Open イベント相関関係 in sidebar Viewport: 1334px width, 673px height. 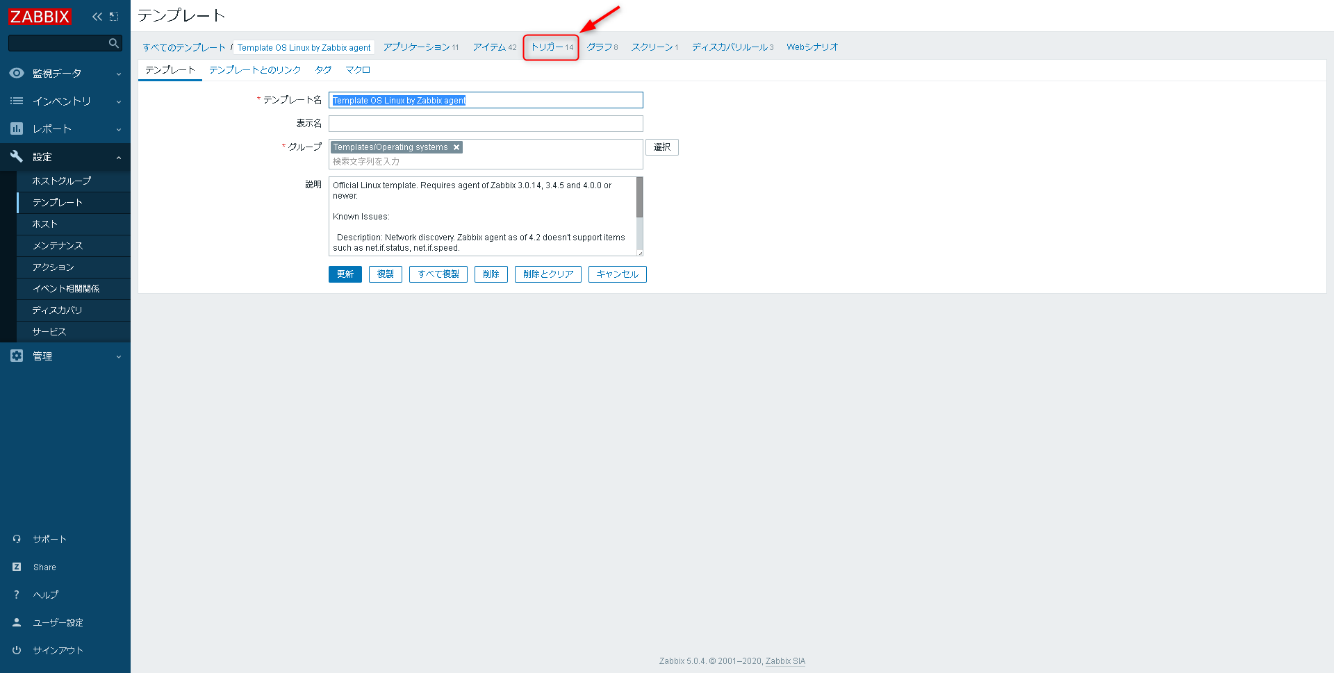tap(73, 288)
